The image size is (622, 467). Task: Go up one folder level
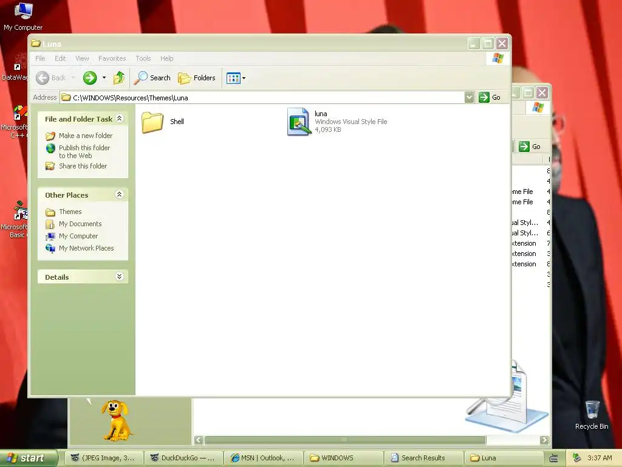pos(119,78)
